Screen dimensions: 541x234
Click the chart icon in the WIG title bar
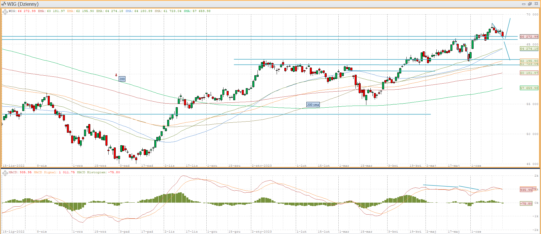point(4,4)
